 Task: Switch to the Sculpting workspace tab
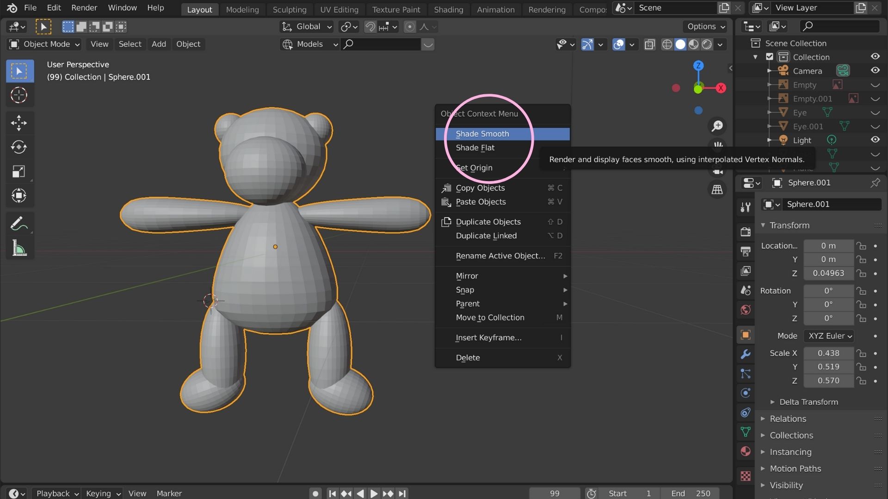290,9
